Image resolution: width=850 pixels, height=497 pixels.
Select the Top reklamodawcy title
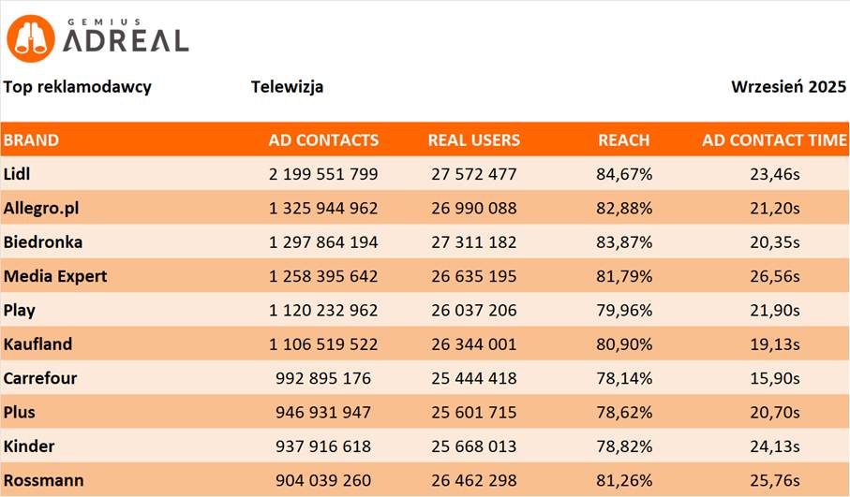pyautogui.click(x=77, y=87)
